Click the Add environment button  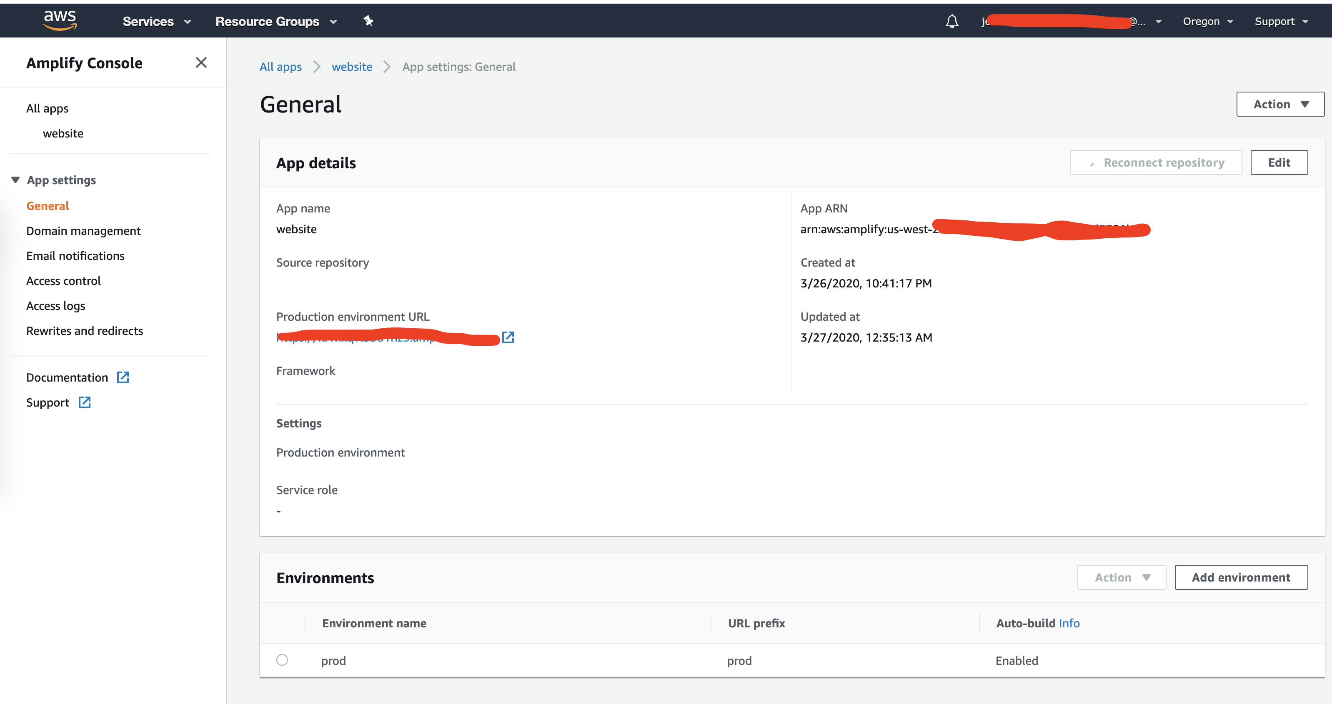point(1241,577)
